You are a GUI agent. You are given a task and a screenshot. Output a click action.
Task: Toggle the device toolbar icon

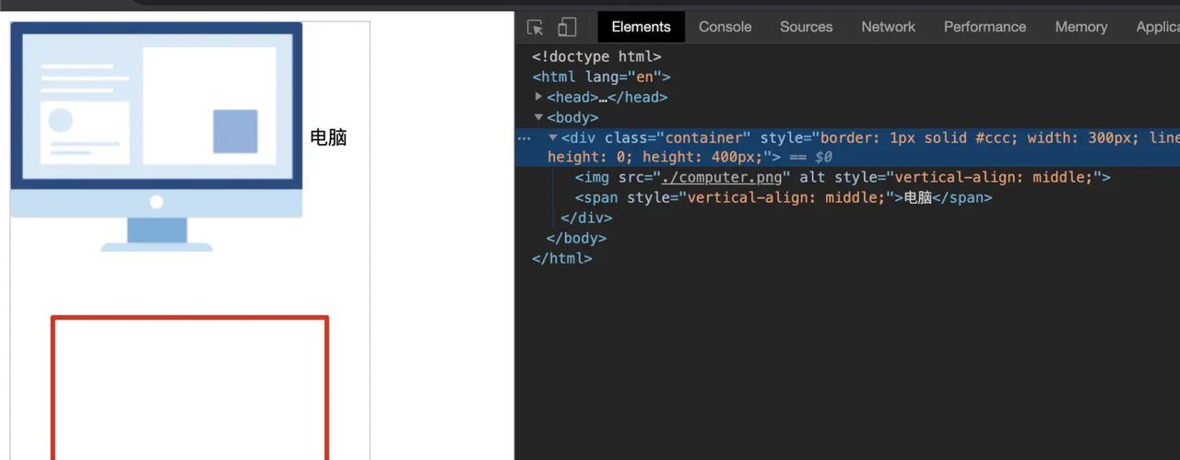(x=567, y=27)
